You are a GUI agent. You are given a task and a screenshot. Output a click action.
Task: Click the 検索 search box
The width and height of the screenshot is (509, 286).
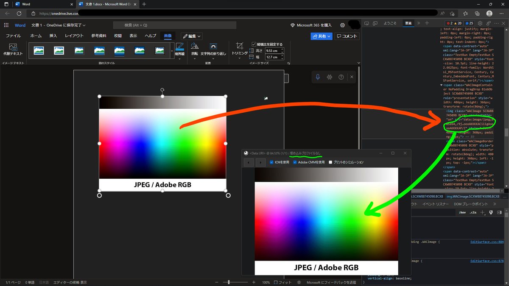174,25
